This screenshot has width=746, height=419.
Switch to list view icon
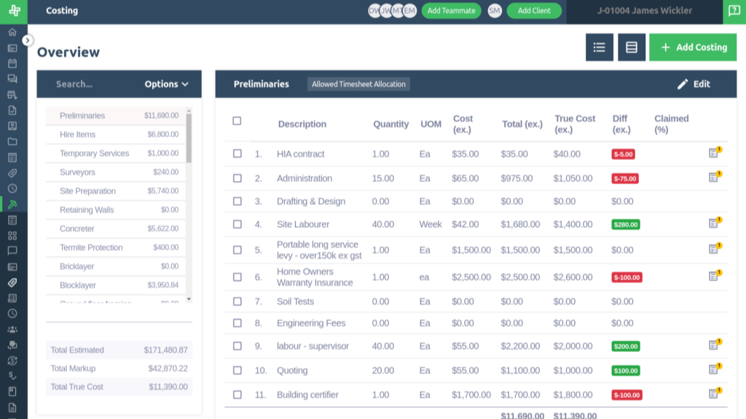600,47
